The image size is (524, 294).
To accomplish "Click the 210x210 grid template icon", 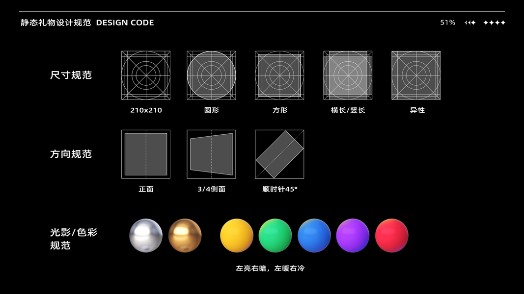I will [146, 75].
